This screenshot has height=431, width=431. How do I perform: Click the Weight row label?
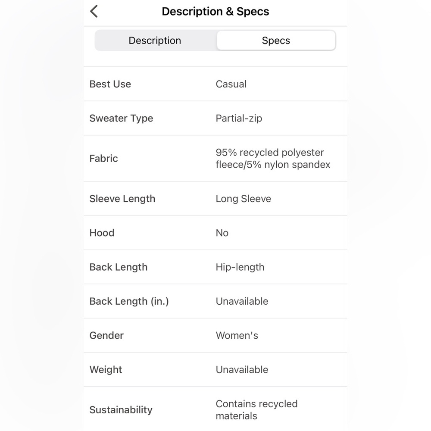106,370
